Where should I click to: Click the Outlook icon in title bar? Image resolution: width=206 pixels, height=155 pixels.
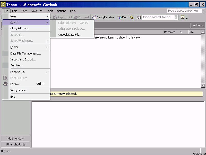tap(3, 4)
